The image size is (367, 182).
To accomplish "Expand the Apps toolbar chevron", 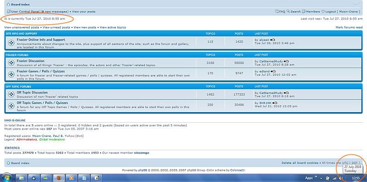I will (x=316, y=176).
